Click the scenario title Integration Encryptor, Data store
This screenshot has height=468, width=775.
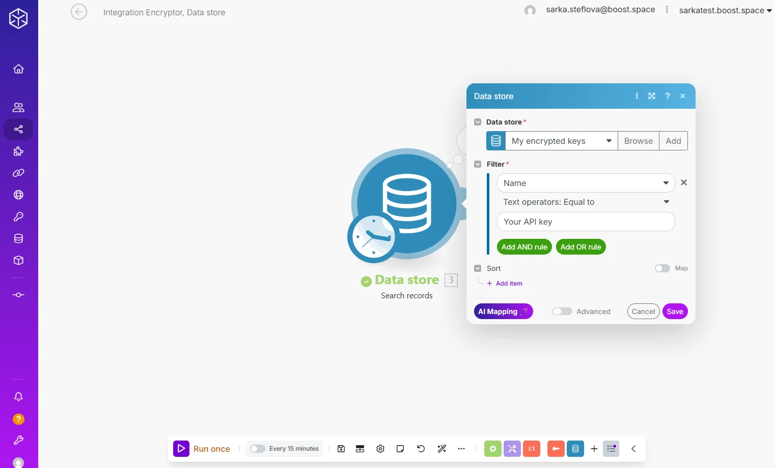pos(164,12)
